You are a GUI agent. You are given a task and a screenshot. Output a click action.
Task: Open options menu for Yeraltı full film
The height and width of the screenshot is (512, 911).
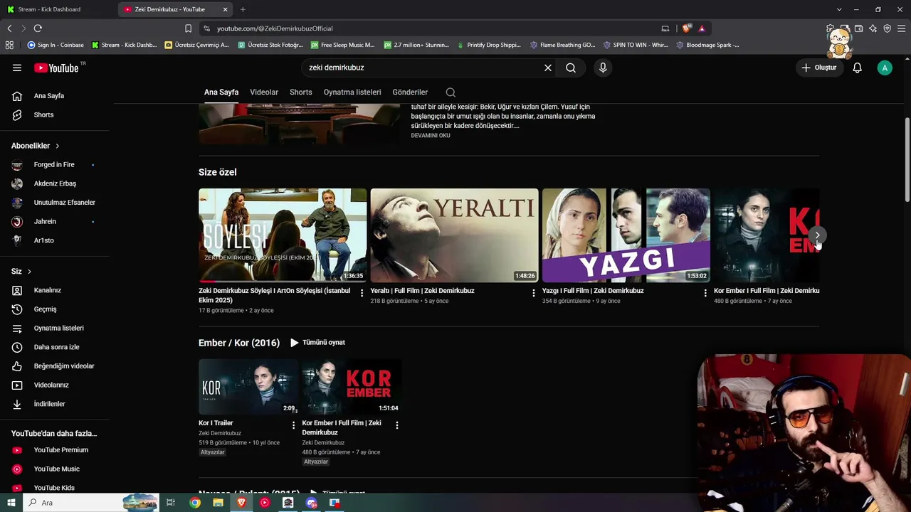[x=534, y=293]
